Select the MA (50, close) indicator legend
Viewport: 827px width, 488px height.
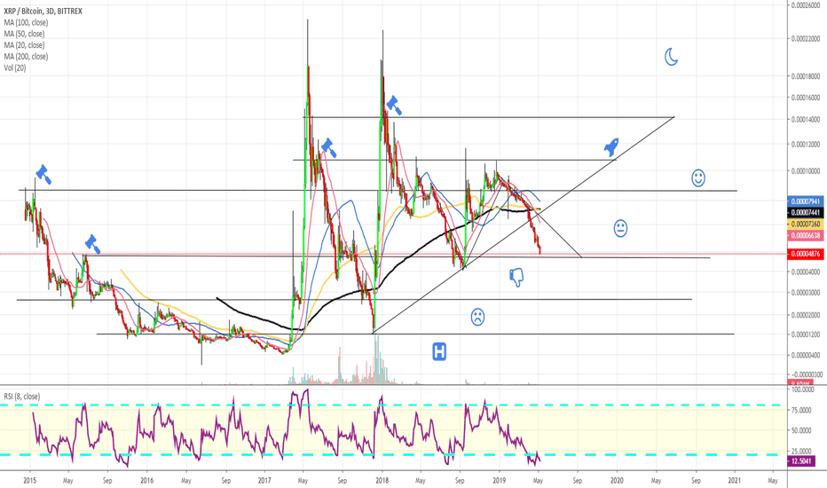point(24,34)
